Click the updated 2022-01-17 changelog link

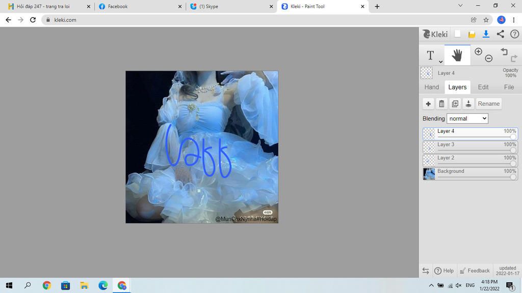point(507,271)
